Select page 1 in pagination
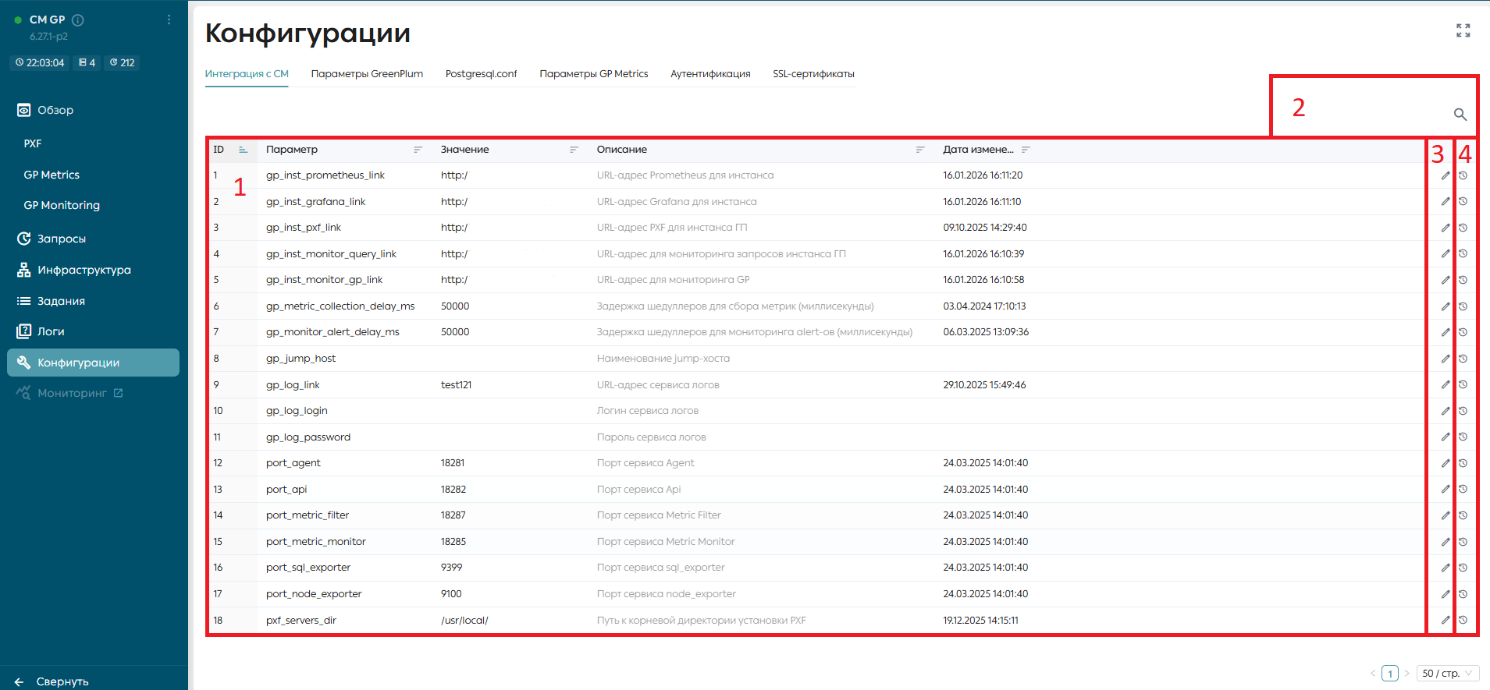Image resolution: width=1490 pixels, height=690 pixels. (1390, 674)
